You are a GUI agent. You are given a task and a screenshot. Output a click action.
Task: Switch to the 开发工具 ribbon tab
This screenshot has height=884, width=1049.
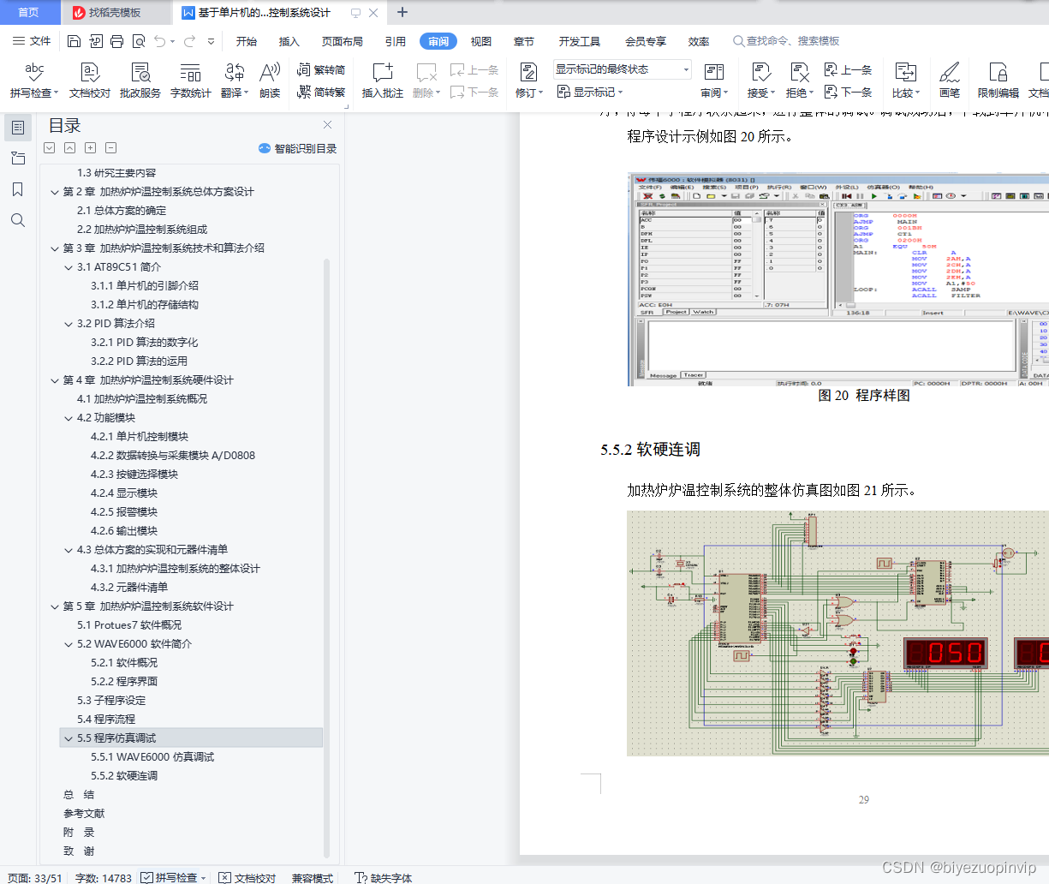[x=580, y=41]
